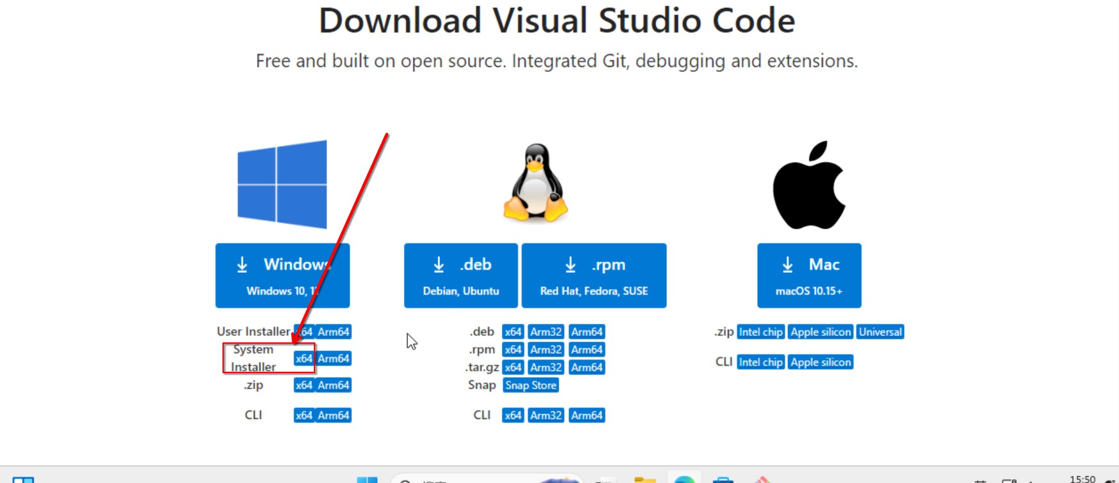Get the Mac CLI Intel chip build

point(761,362)
